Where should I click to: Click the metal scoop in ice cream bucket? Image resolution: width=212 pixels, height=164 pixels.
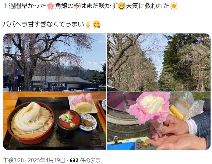[126, 101]
